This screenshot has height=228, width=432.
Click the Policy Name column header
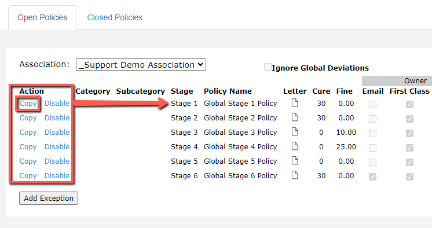[x=228, y=91]
